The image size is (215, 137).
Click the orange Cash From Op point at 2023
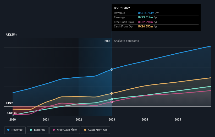(112, 94)
